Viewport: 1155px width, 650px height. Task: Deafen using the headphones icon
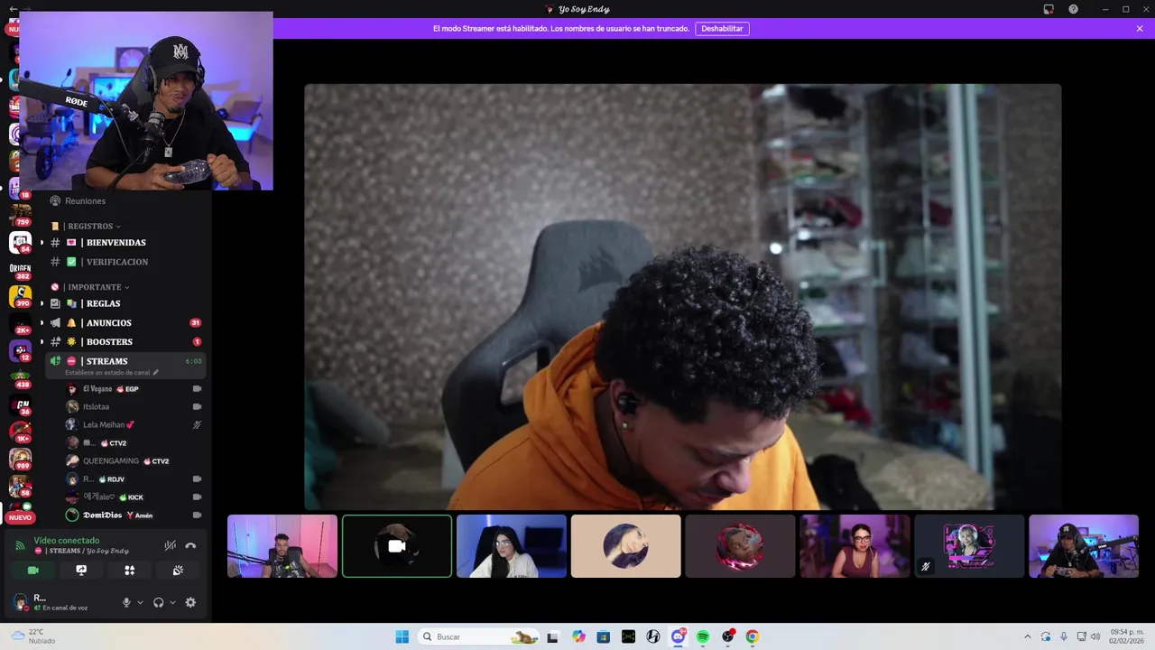click(x=159, y=602)
